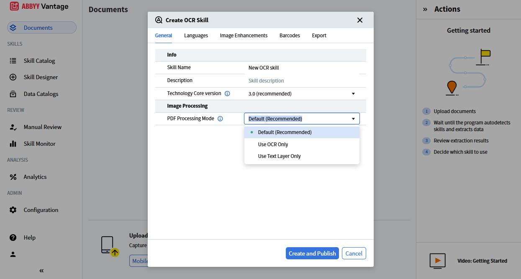This screenshot has height=279, width=521.
Task: Close the Create OCR Skill dialog
Action: (359, 20)
